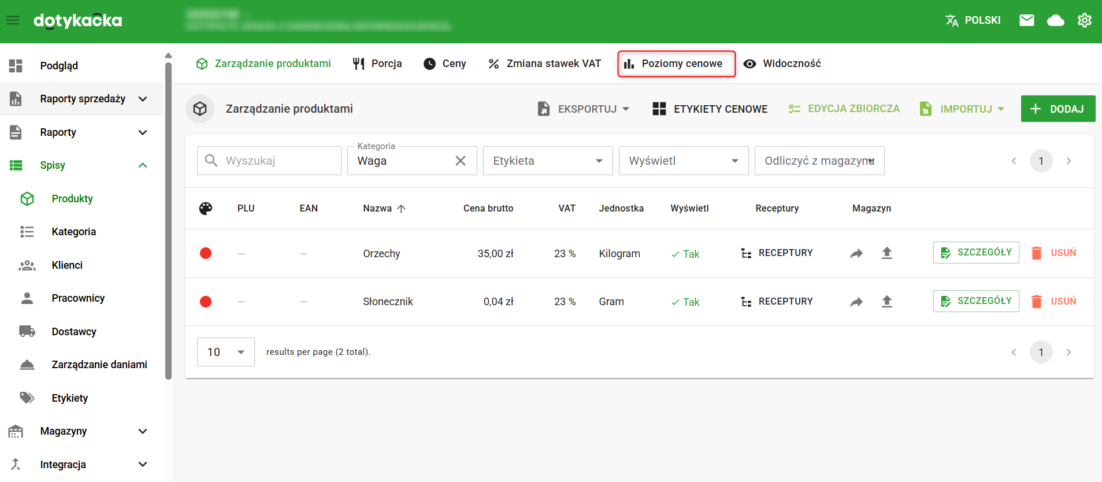Go to next page, top pagination
Viewport: 1102px width, 482px height.
point(1069,161)
